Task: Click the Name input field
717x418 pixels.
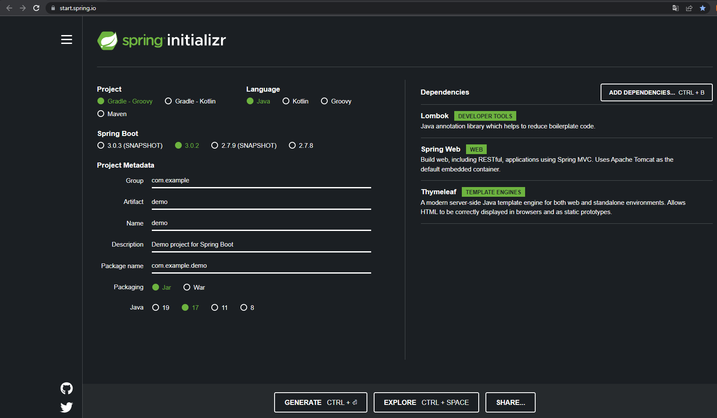Action: point(261,223)
